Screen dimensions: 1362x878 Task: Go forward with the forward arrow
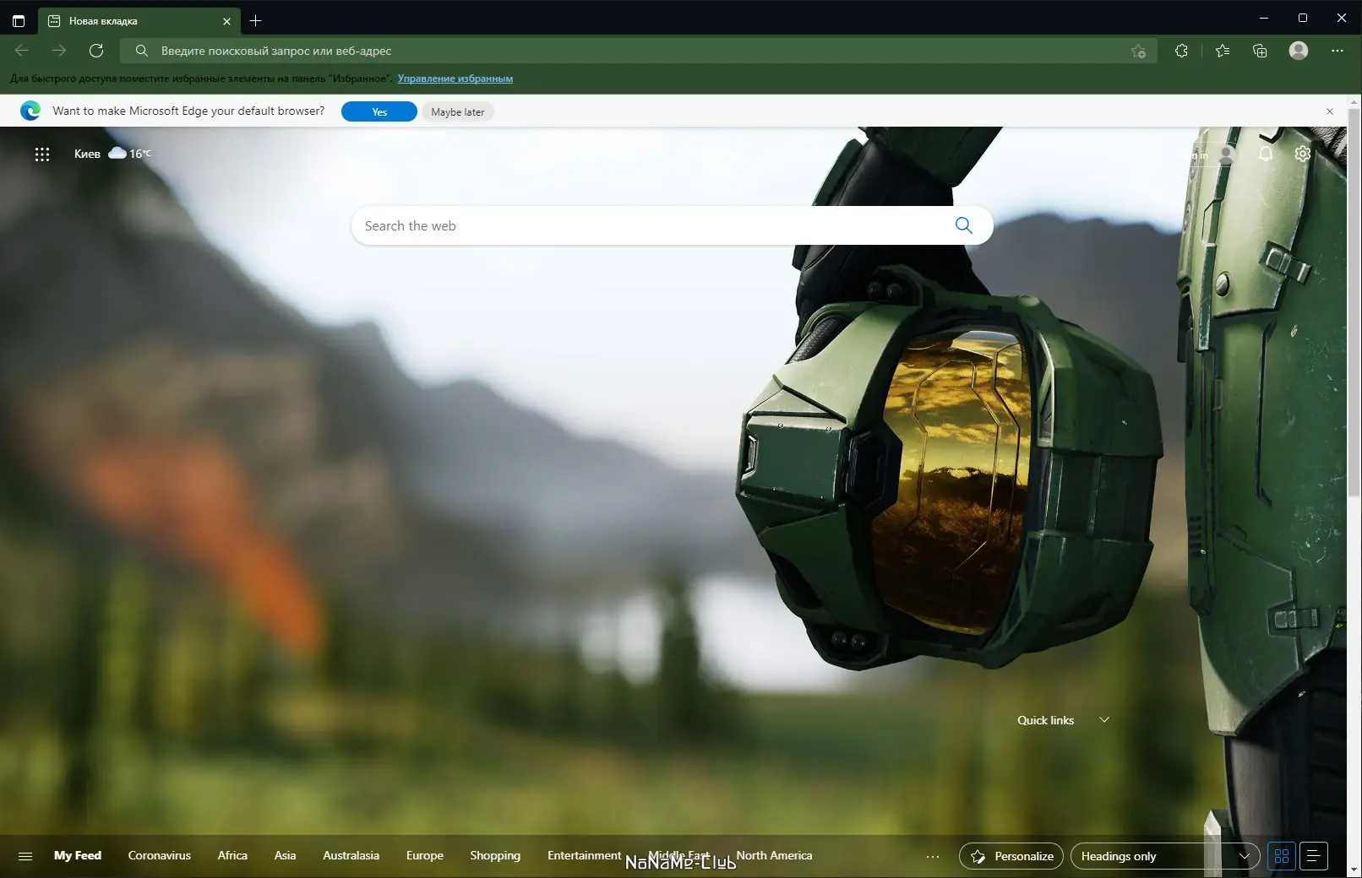[x=59, y=51]
